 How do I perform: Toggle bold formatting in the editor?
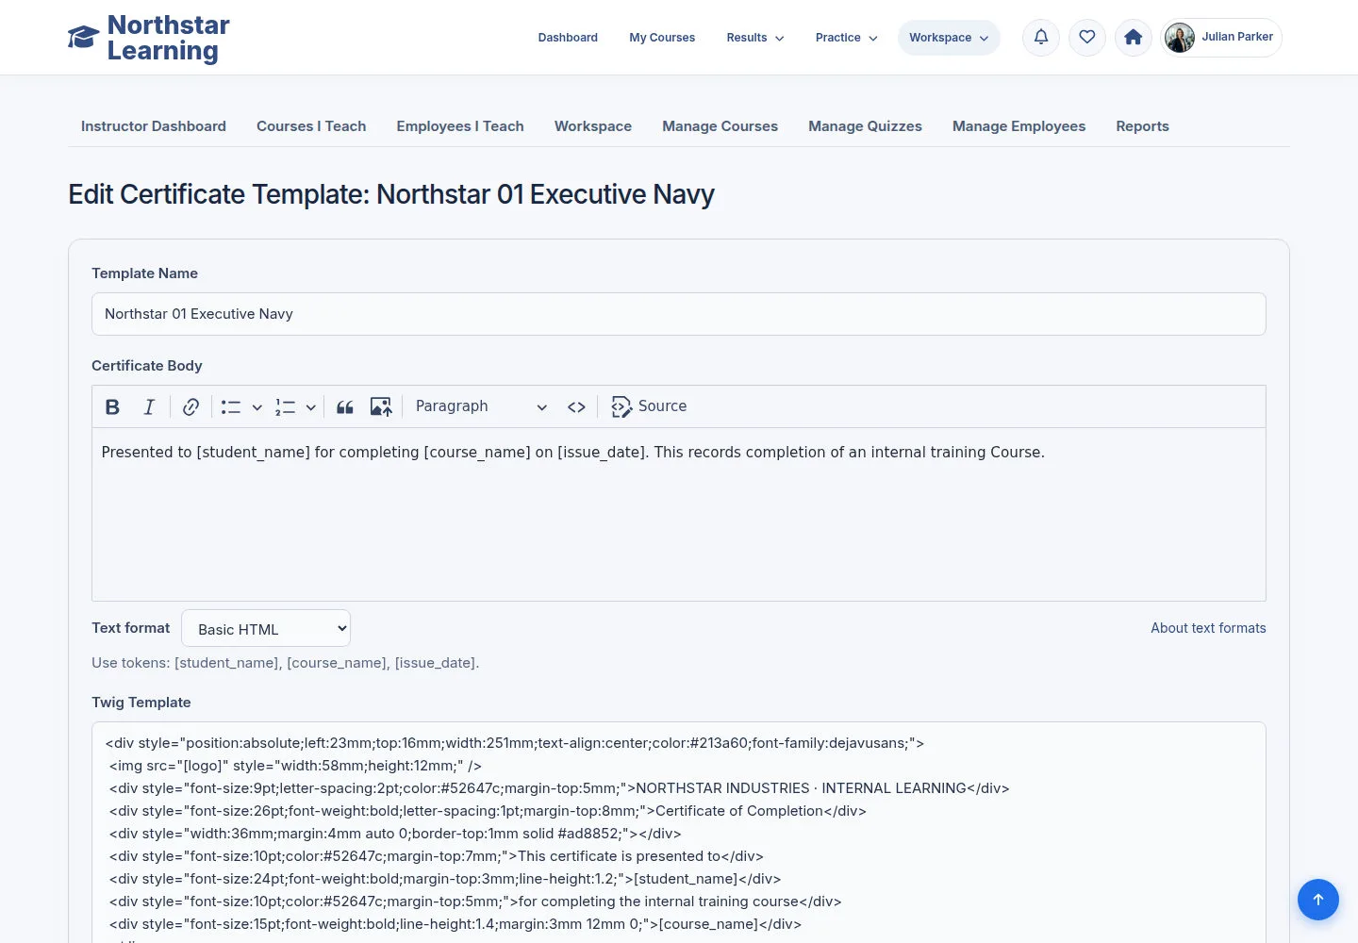112,406
